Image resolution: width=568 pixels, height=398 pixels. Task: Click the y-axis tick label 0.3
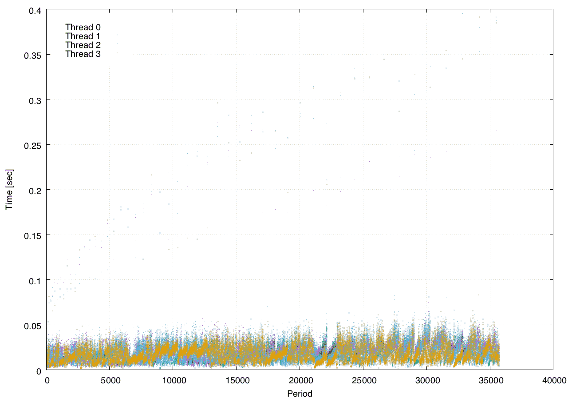coord(36,100)
